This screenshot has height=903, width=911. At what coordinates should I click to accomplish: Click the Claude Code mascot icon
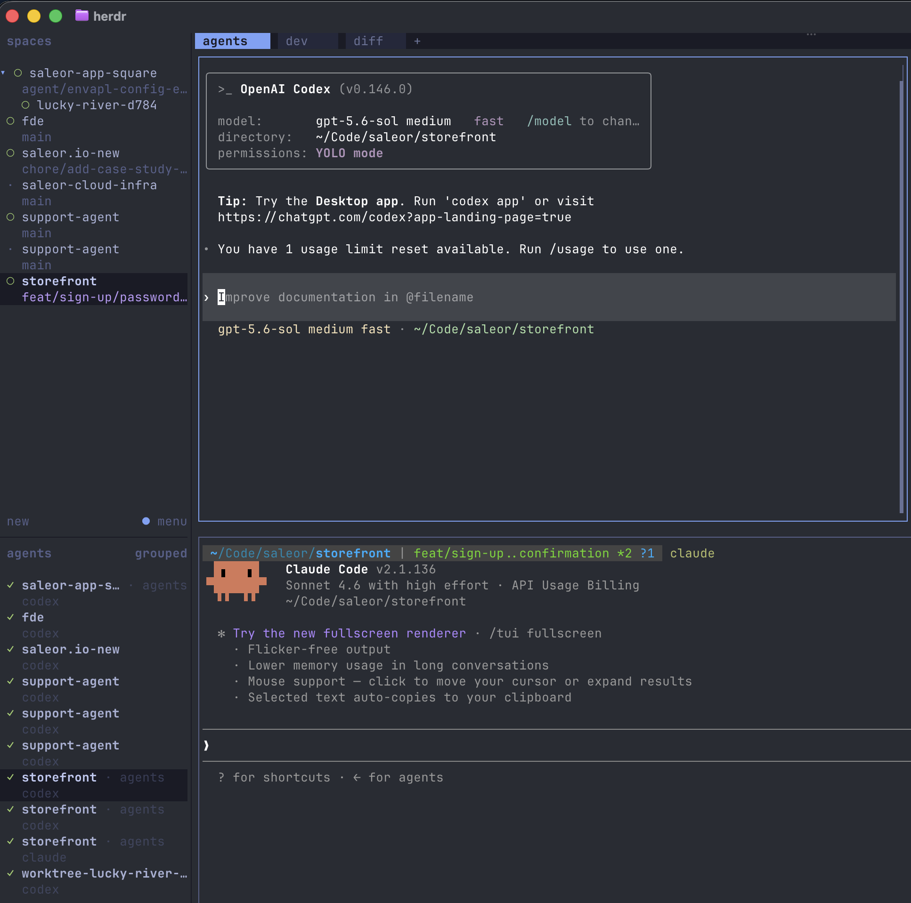click(x=236, y=581)
